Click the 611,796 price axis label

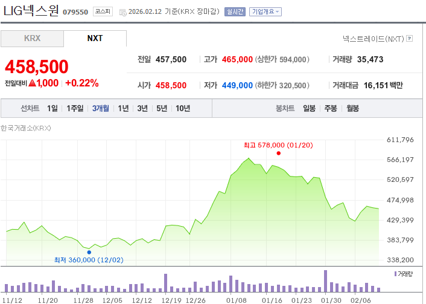click(x=400, y=140)
